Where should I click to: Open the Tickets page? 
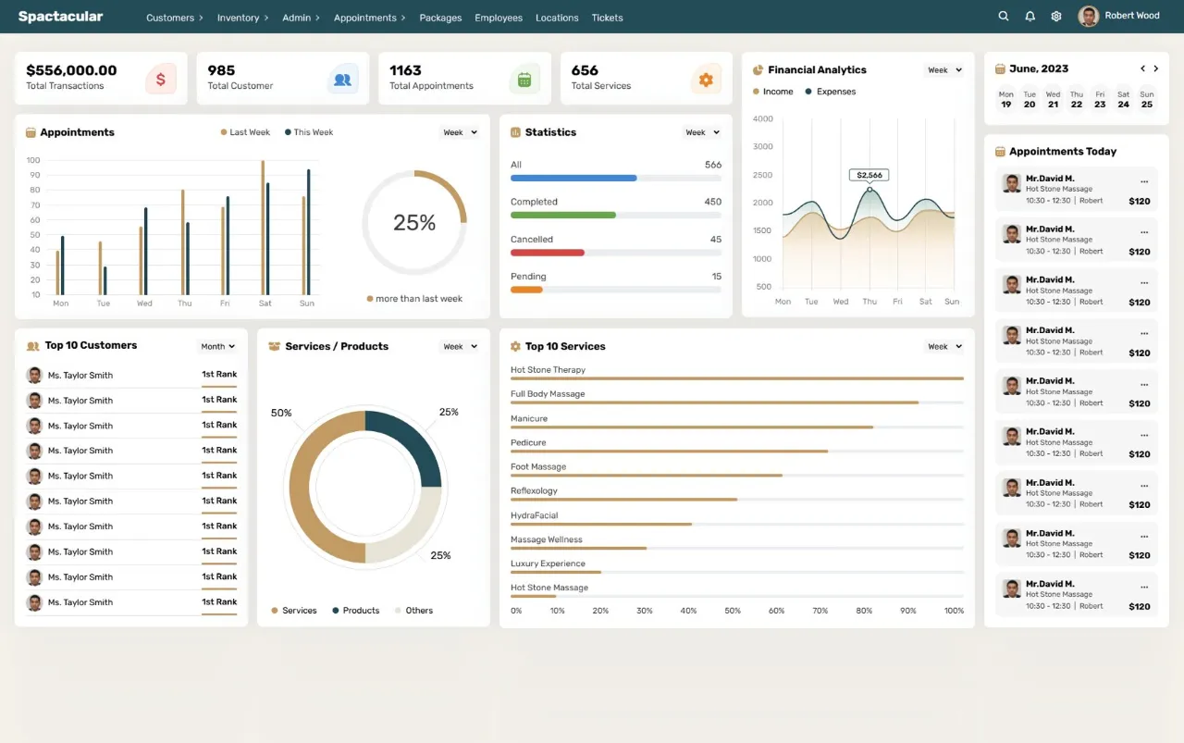coord(607,18)
